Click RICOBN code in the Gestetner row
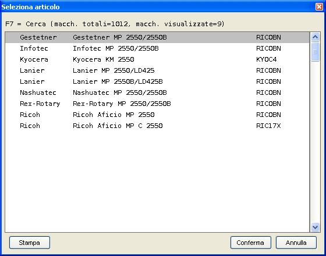326x256 pixels. click(268, 37)
